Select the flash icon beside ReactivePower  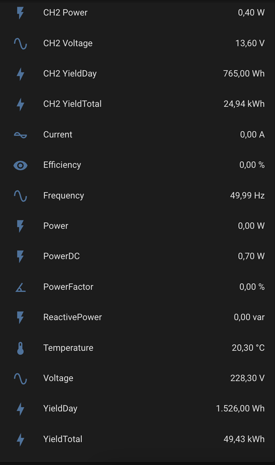20,317
